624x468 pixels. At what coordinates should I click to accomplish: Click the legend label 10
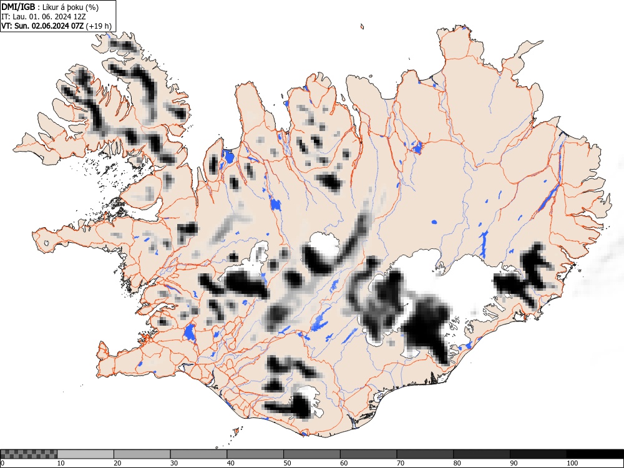61,463
